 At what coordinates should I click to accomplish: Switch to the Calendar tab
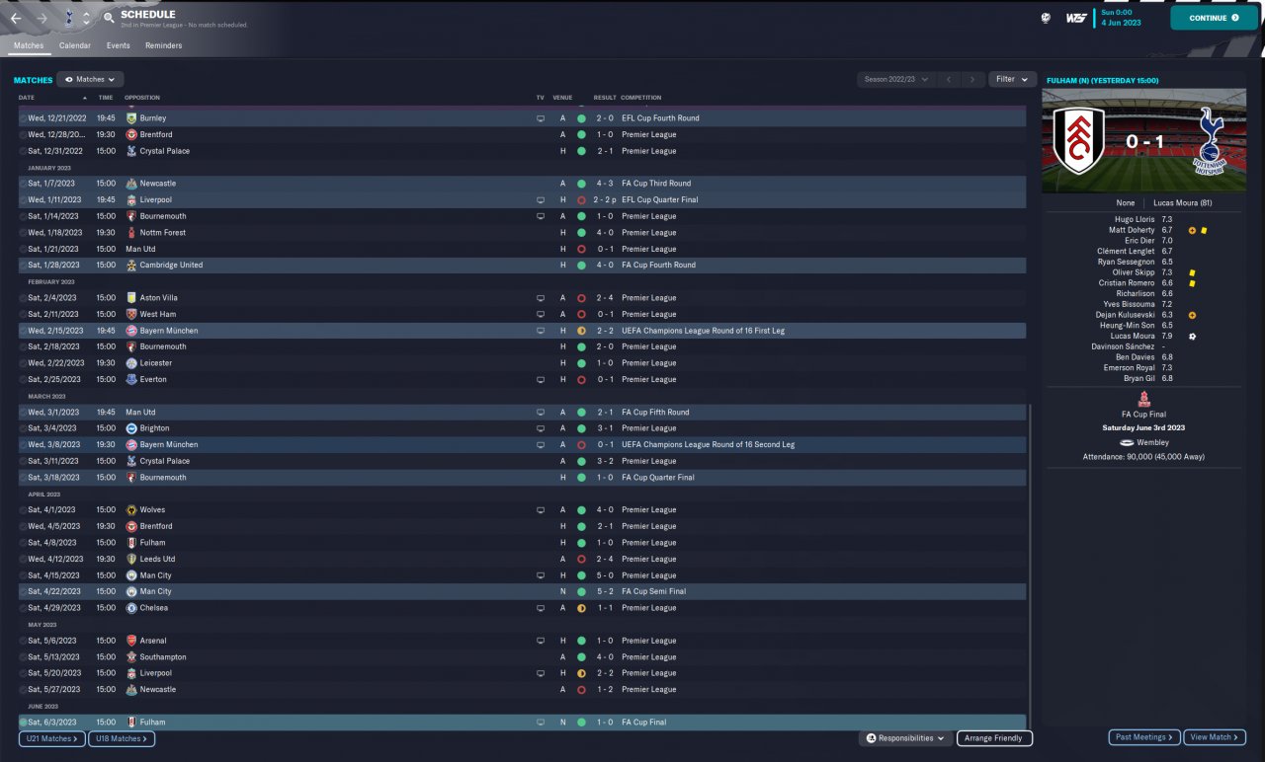pos(75,45)
